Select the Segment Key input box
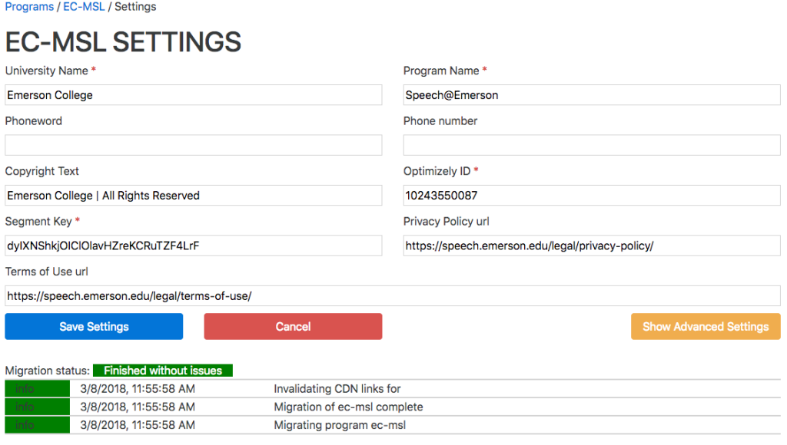 (193, 246)
